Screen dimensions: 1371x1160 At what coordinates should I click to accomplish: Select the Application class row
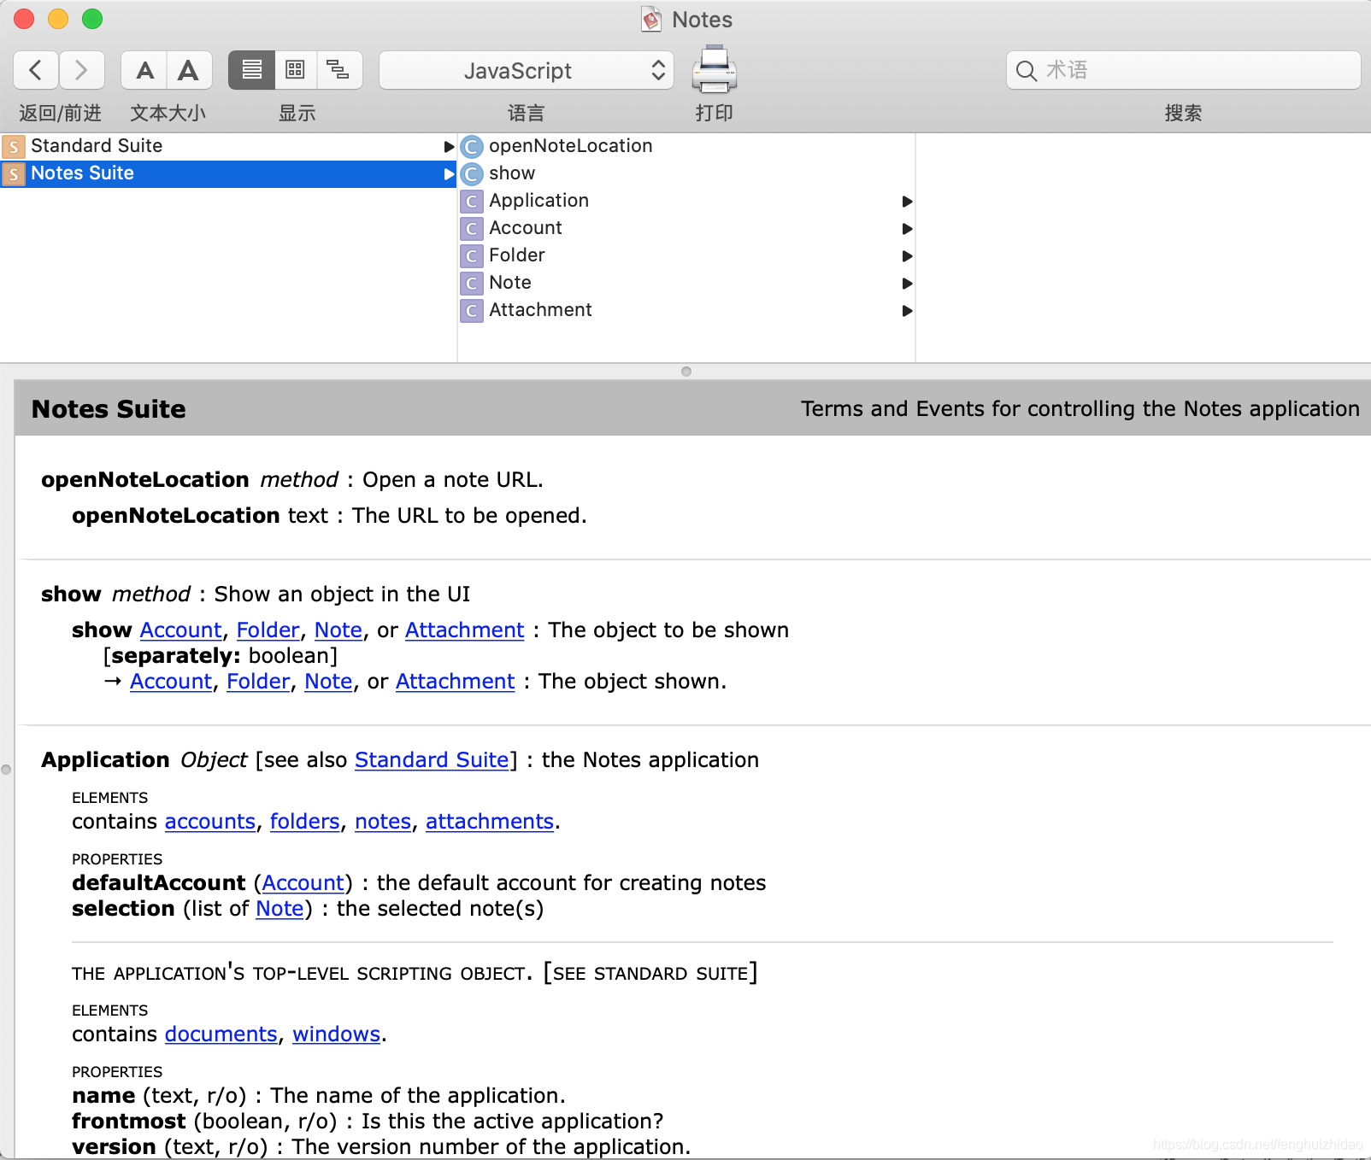tap(686, 201)
